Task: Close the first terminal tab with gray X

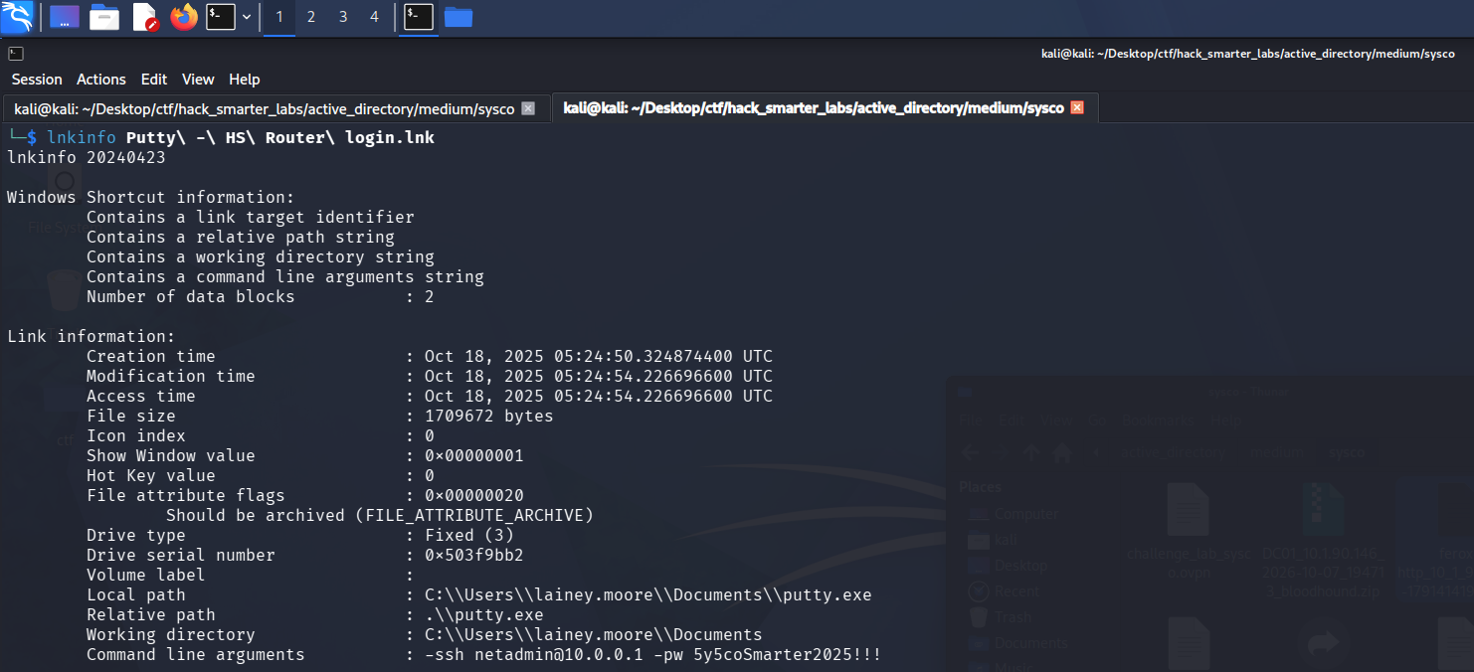Action: point(528,108)
